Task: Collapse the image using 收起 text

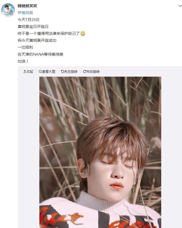Action: [30, 72]
